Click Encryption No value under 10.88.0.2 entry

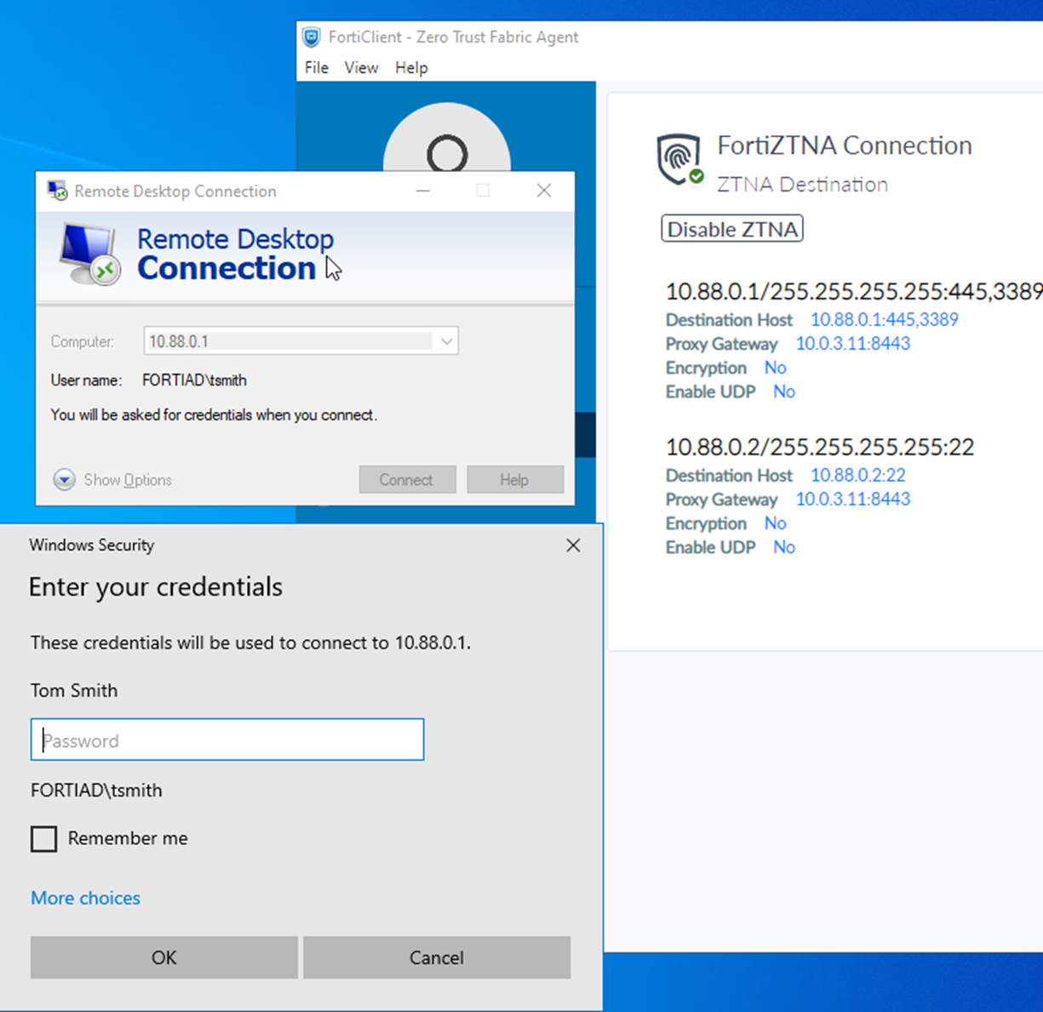(775, 523)
